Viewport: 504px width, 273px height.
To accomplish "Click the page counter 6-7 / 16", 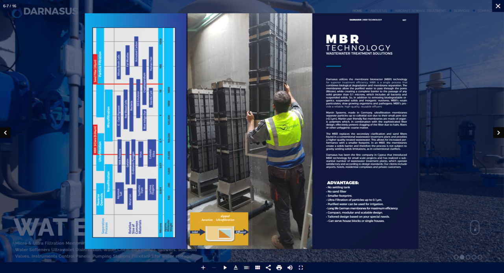I will tap(10, 6).
